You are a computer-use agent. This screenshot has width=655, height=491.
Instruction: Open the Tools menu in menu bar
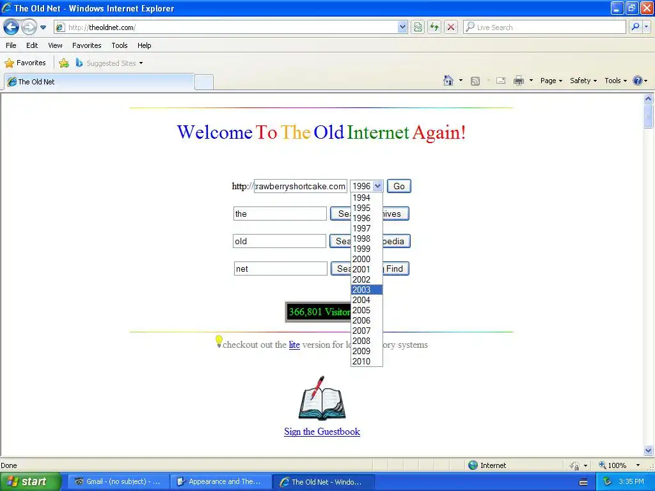(x=120, y=45)
